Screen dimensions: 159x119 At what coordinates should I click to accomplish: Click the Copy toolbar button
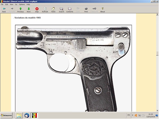(78, 10)
